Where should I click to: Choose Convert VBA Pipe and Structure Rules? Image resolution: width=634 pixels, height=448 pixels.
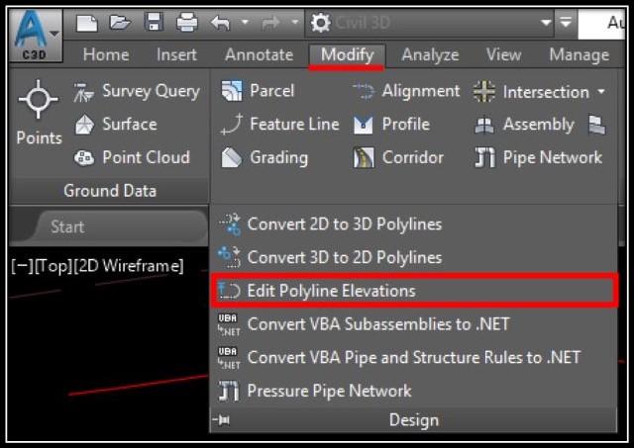[414, 358]
